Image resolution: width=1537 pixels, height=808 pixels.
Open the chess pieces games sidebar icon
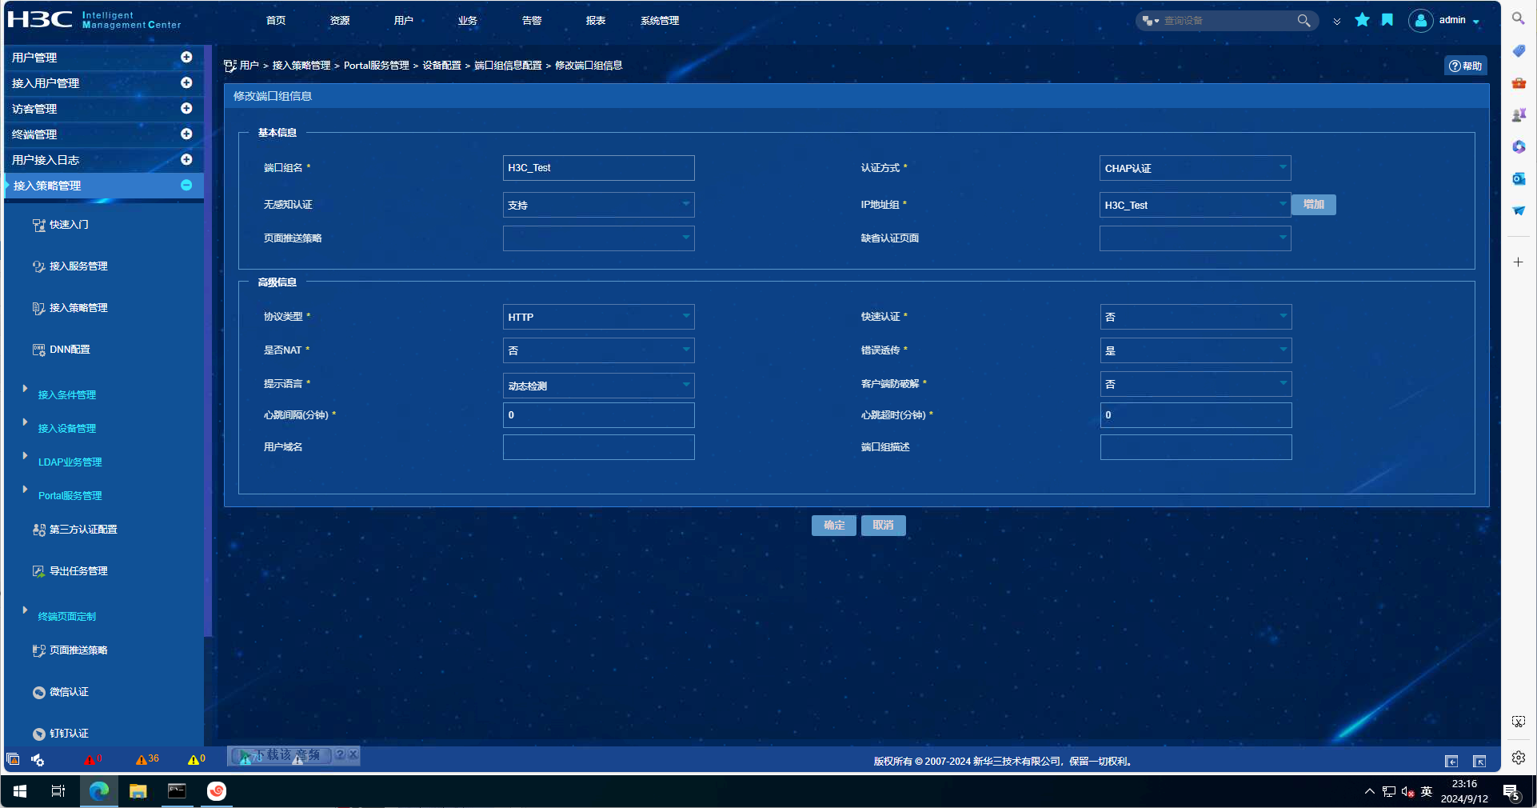tap(1519, 115)
